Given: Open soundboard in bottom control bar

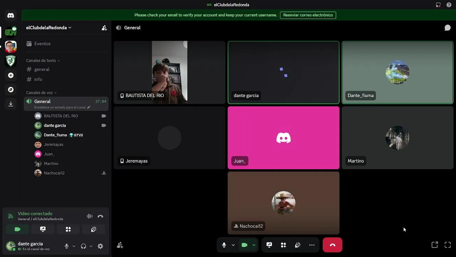Looking at the screenshot, I should coord(298,245).
